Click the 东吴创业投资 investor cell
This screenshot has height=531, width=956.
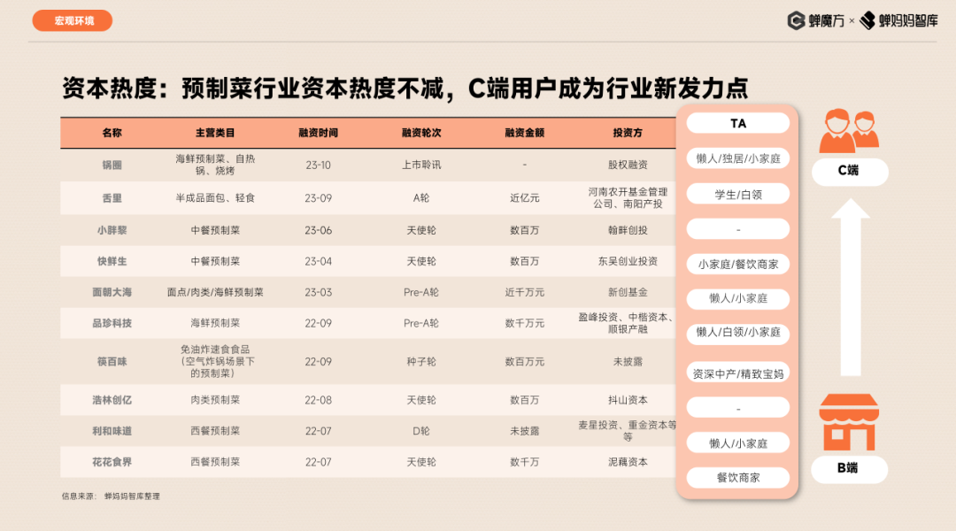click(628, 261)
